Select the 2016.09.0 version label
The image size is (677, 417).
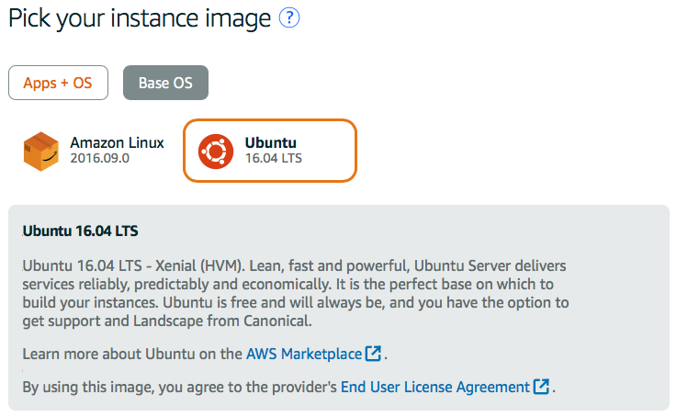[100, 158]
